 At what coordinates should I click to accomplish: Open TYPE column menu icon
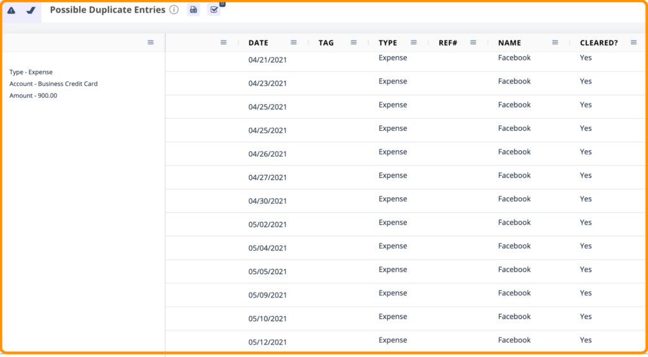pyautogui.click(x=414, y=42)
